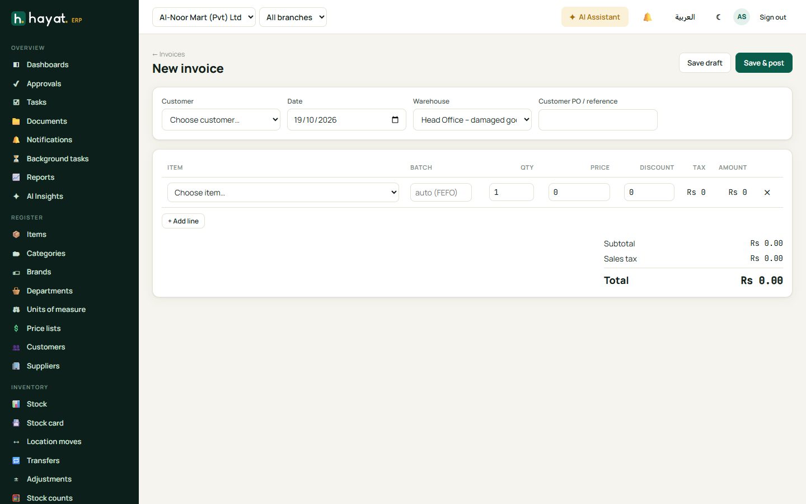The height and width of the screenshot is (504, 806).
Task: Click the Documents folder icon
Action: tap(16, 122)
